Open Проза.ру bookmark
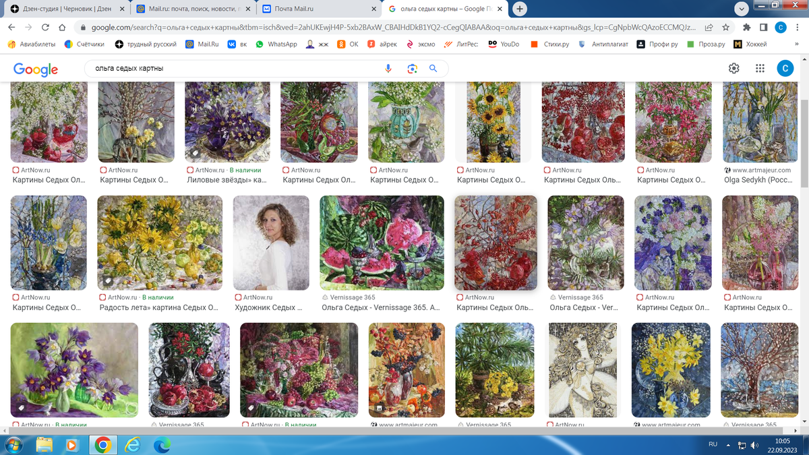Screen dimensions: 809x455 707,44
